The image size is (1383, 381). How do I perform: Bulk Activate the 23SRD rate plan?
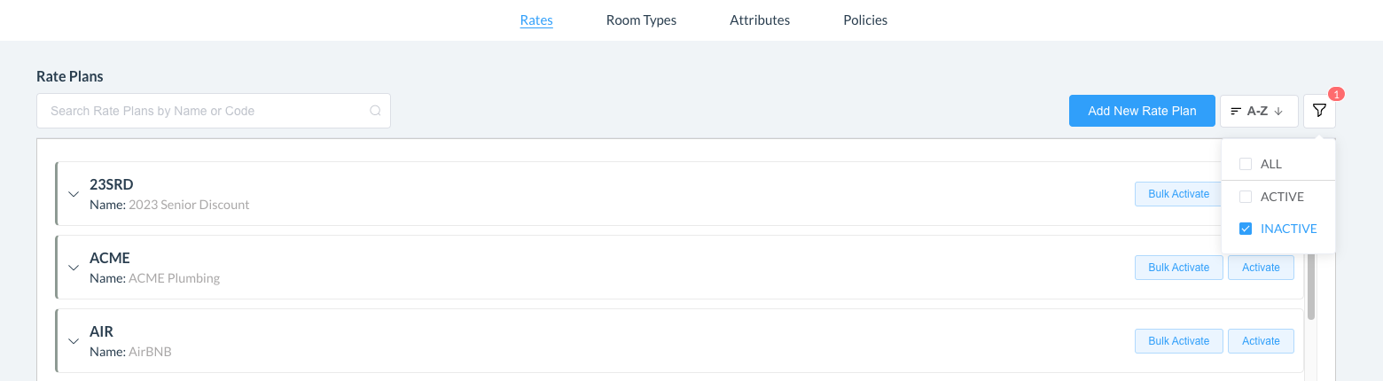pyautogui.click(x=1178, y=194)
